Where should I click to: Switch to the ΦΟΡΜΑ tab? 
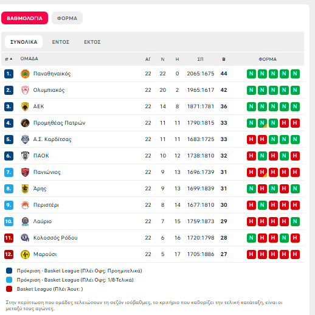(67, 18)
